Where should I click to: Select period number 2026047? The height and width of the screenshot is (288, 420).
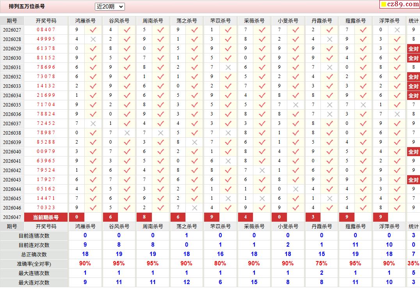coord(12,217)
